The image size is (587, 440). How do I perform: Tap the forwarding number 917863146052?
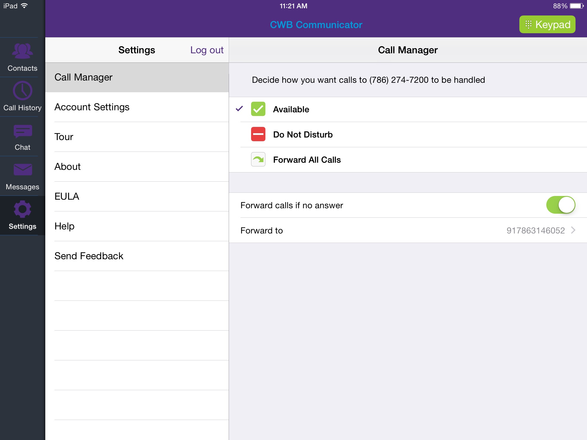point(535,231)
